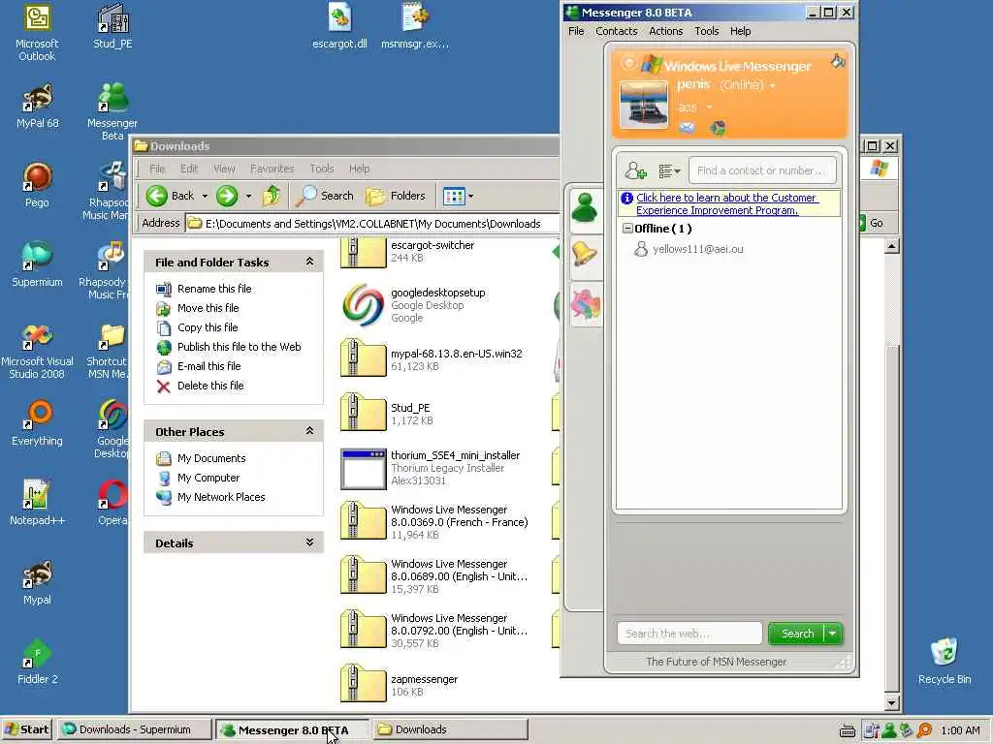The height and width of the screenshot is (744, 993).
Task: Select the mypal-68.13.8.en-US.win32 zip icon
Action: click(x=363, y=358)
